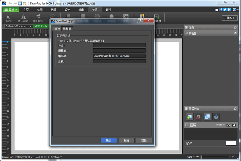Switch to the 编辑 ribbon tab

(81, 10)
